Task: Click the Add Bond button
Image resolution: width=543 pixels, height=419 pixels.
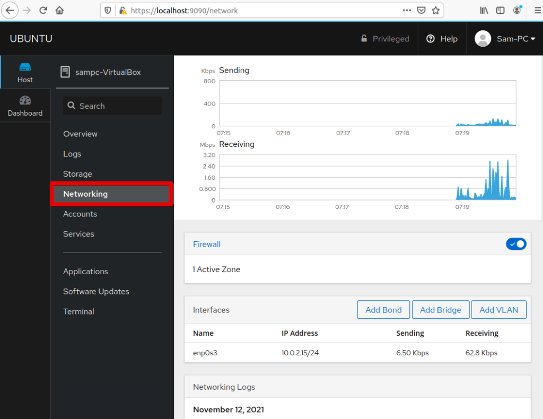Action: tap(383, 309)
